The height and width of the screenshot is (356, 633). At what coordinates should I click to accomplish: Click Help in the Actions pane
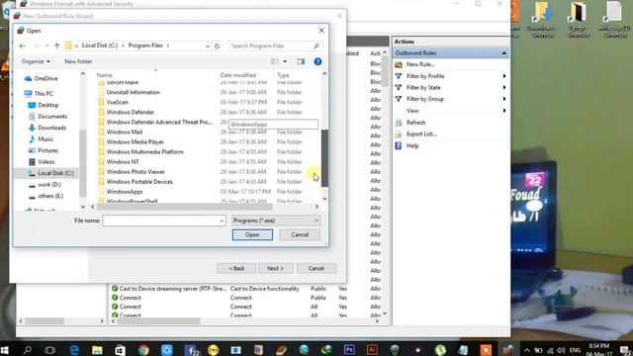(412, 145)
